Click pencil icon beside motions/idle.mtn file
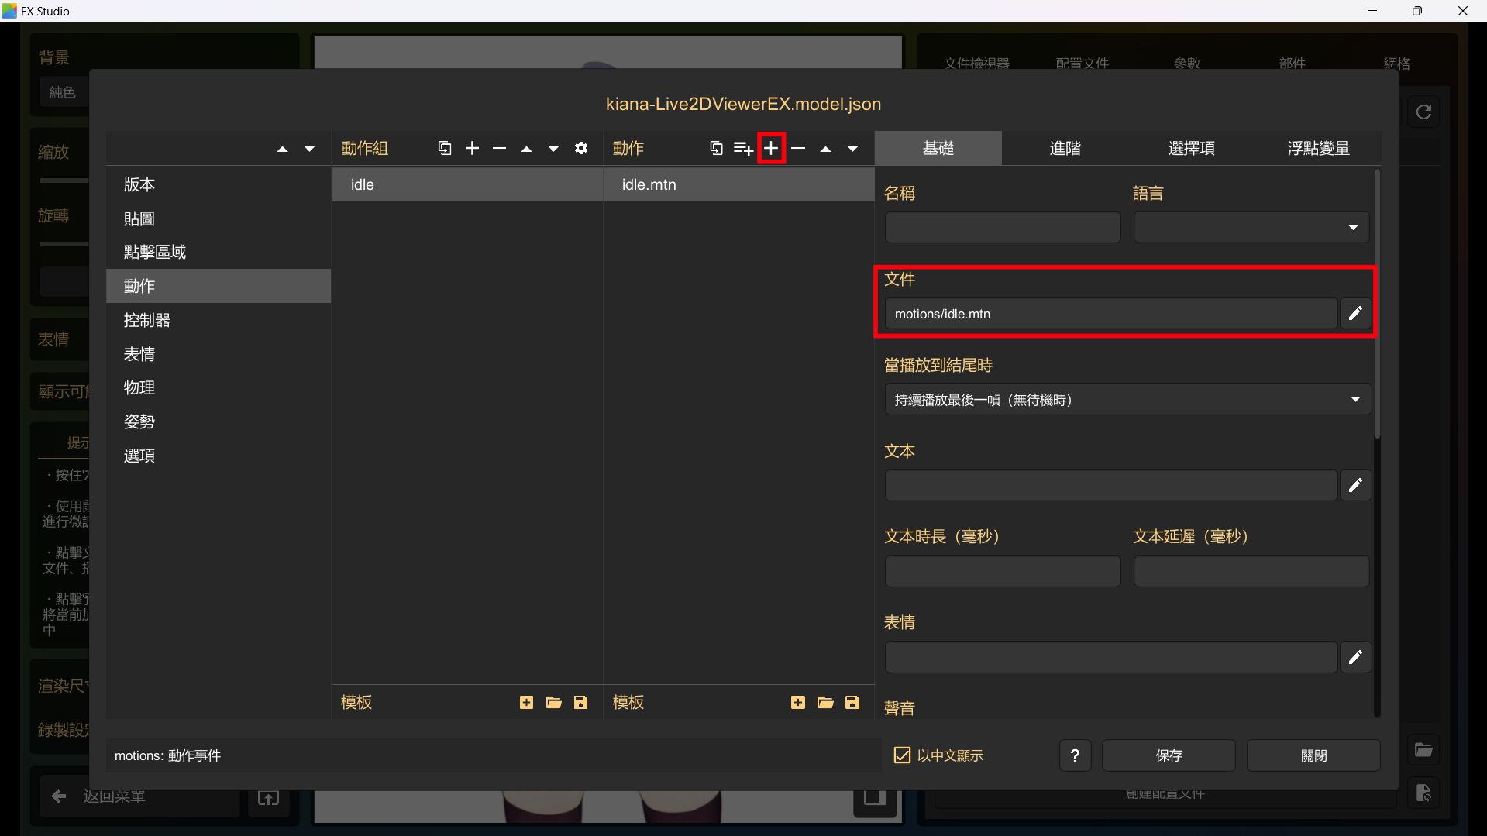 pyautogui.click(x=1355, y=314)
